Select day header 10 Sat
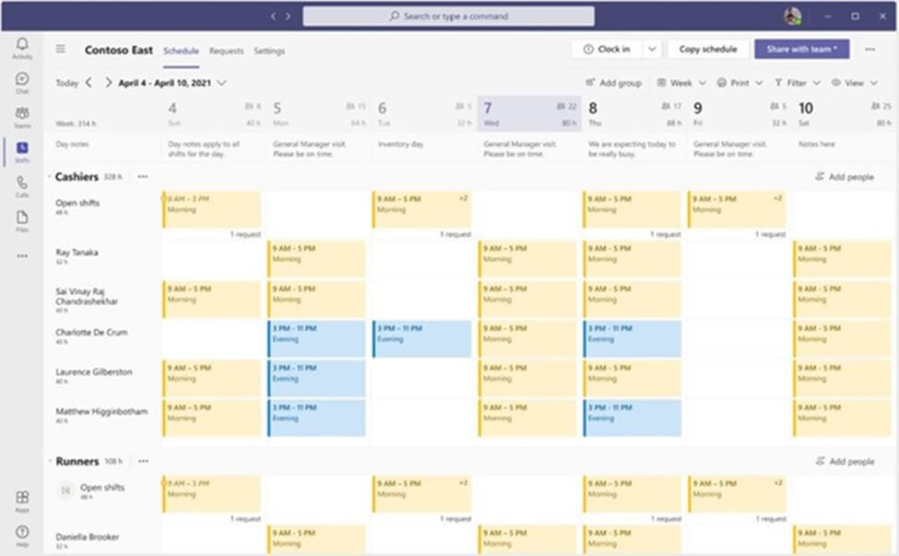Viewport: 899px width, 556px height. 845,113
